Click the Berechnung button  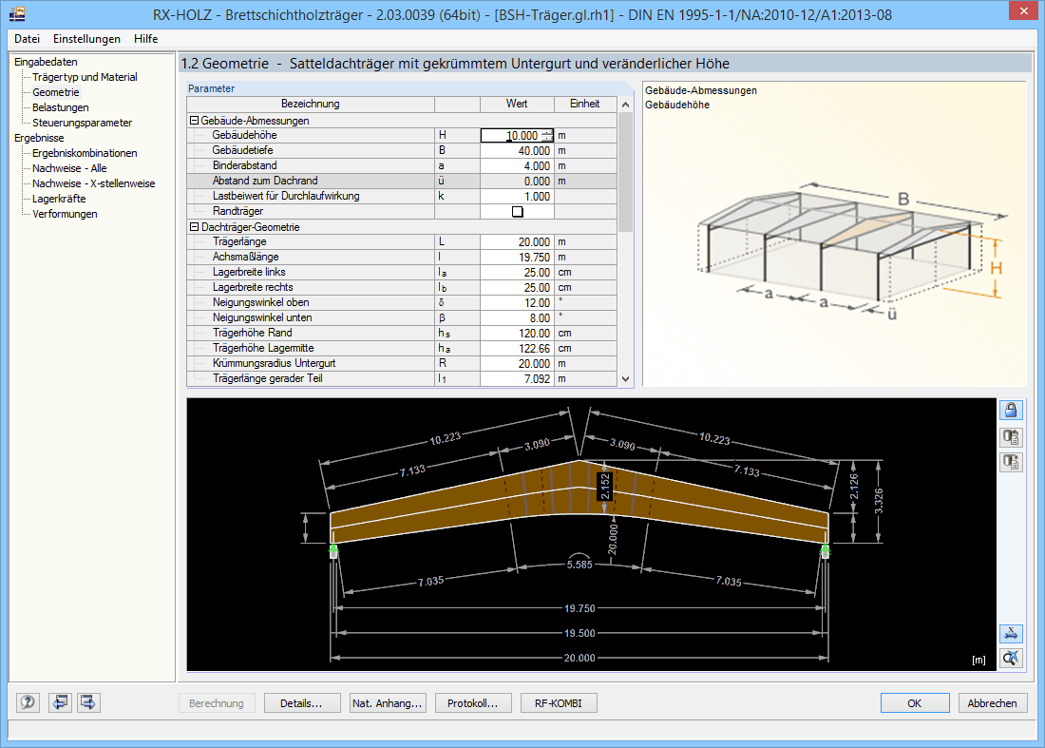[x=217, y=703]
